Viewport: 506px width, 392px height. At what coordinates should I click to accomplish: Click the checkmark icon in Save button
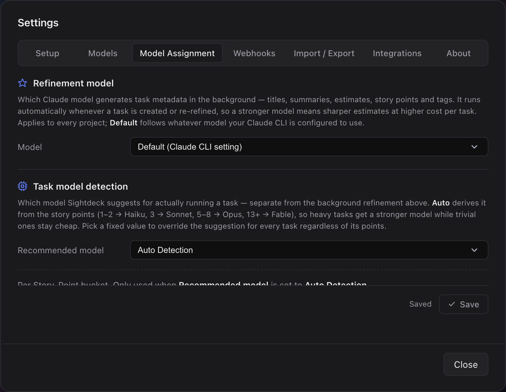coord(452,304)
